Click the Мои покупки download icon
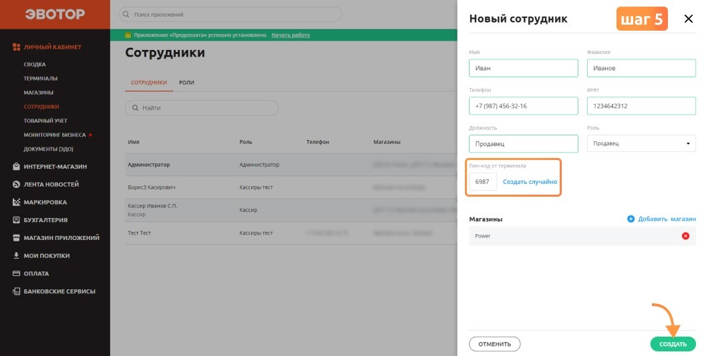This screenshot has height=356, width=708. (x=16, y=255)
